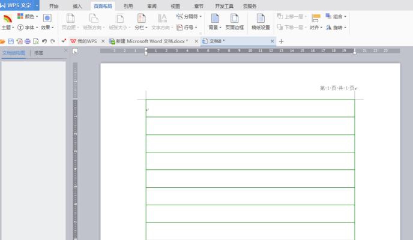413x240 pixels.
Task: Switch to the 插入 ribbon tab
Action: 77,6
